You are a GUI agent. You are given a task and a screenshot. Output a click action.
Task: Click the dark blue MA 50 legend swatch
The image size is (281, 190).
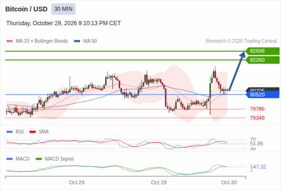tap(77, 41)
